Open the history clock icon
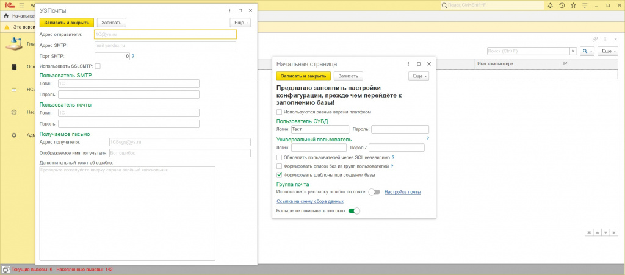 [562, 5]
